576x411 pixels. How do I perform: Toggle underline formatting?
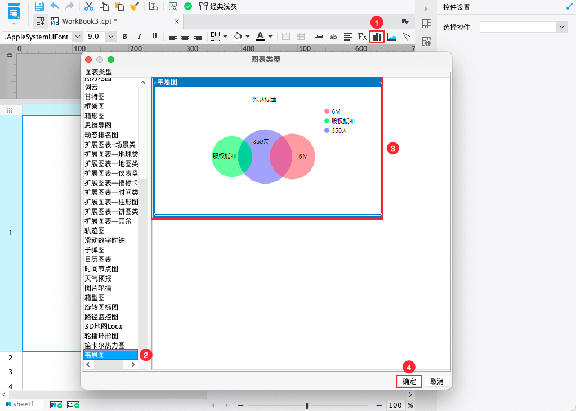pos(154,37)
